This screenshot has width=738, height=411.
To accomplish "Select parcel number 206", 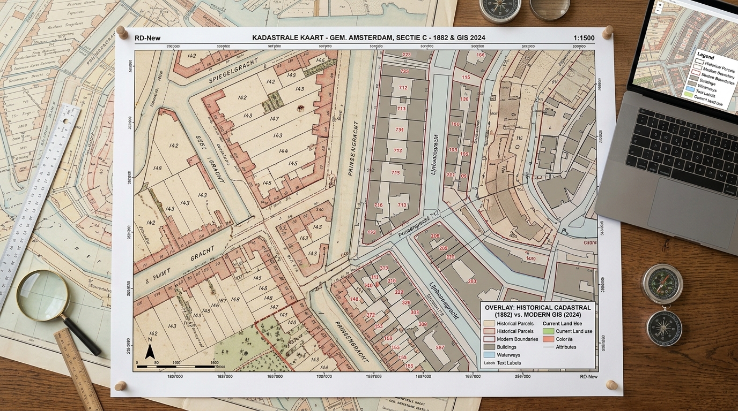I will coord(435,235).
